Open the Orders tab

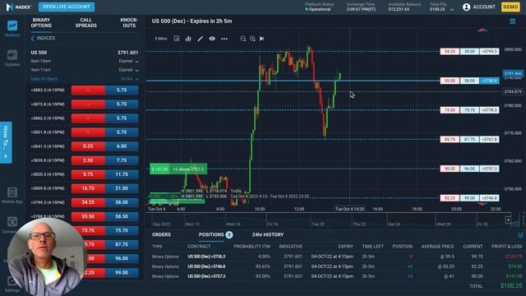pyautogui.click(x=161, y=234)
